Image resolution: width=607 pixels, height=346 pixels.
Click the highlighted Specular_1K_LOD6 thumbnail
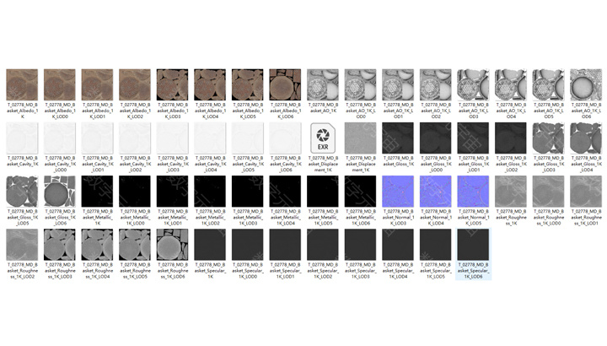coord(473,245)
